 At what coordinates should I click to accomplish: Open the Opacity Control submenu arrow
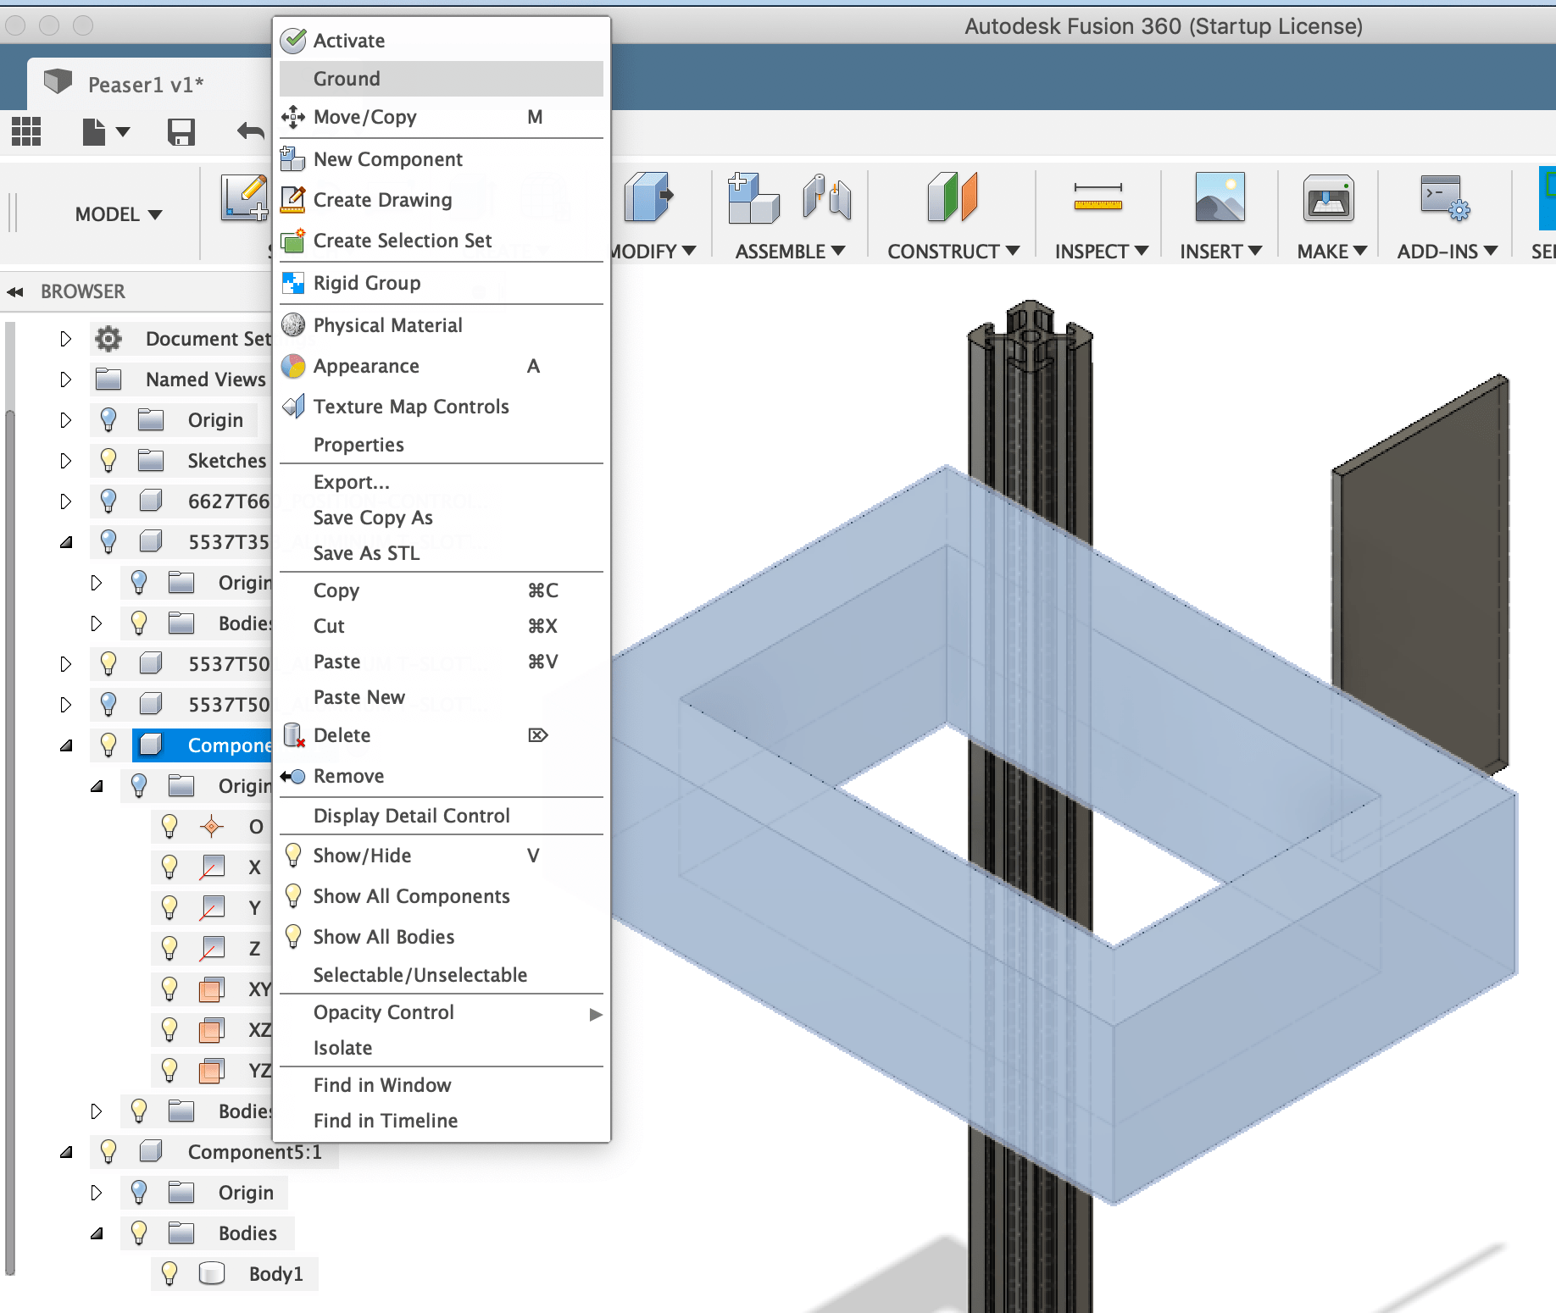point(596,1014)
